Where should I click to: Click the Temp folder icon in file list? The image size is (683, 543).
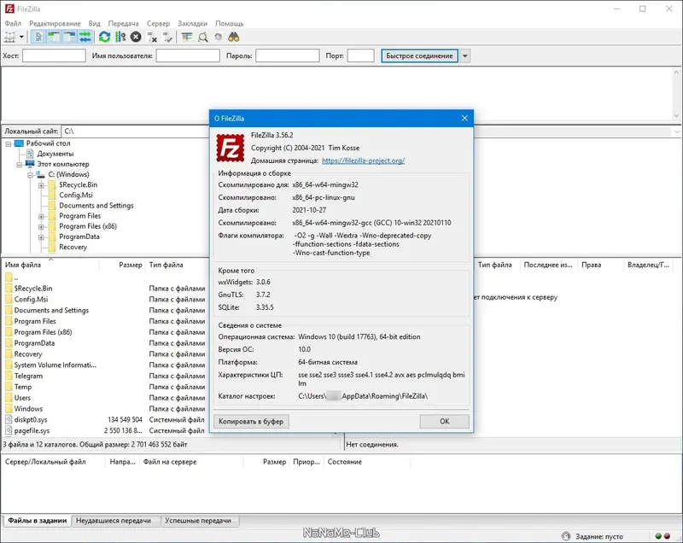[x=9, y=387]
